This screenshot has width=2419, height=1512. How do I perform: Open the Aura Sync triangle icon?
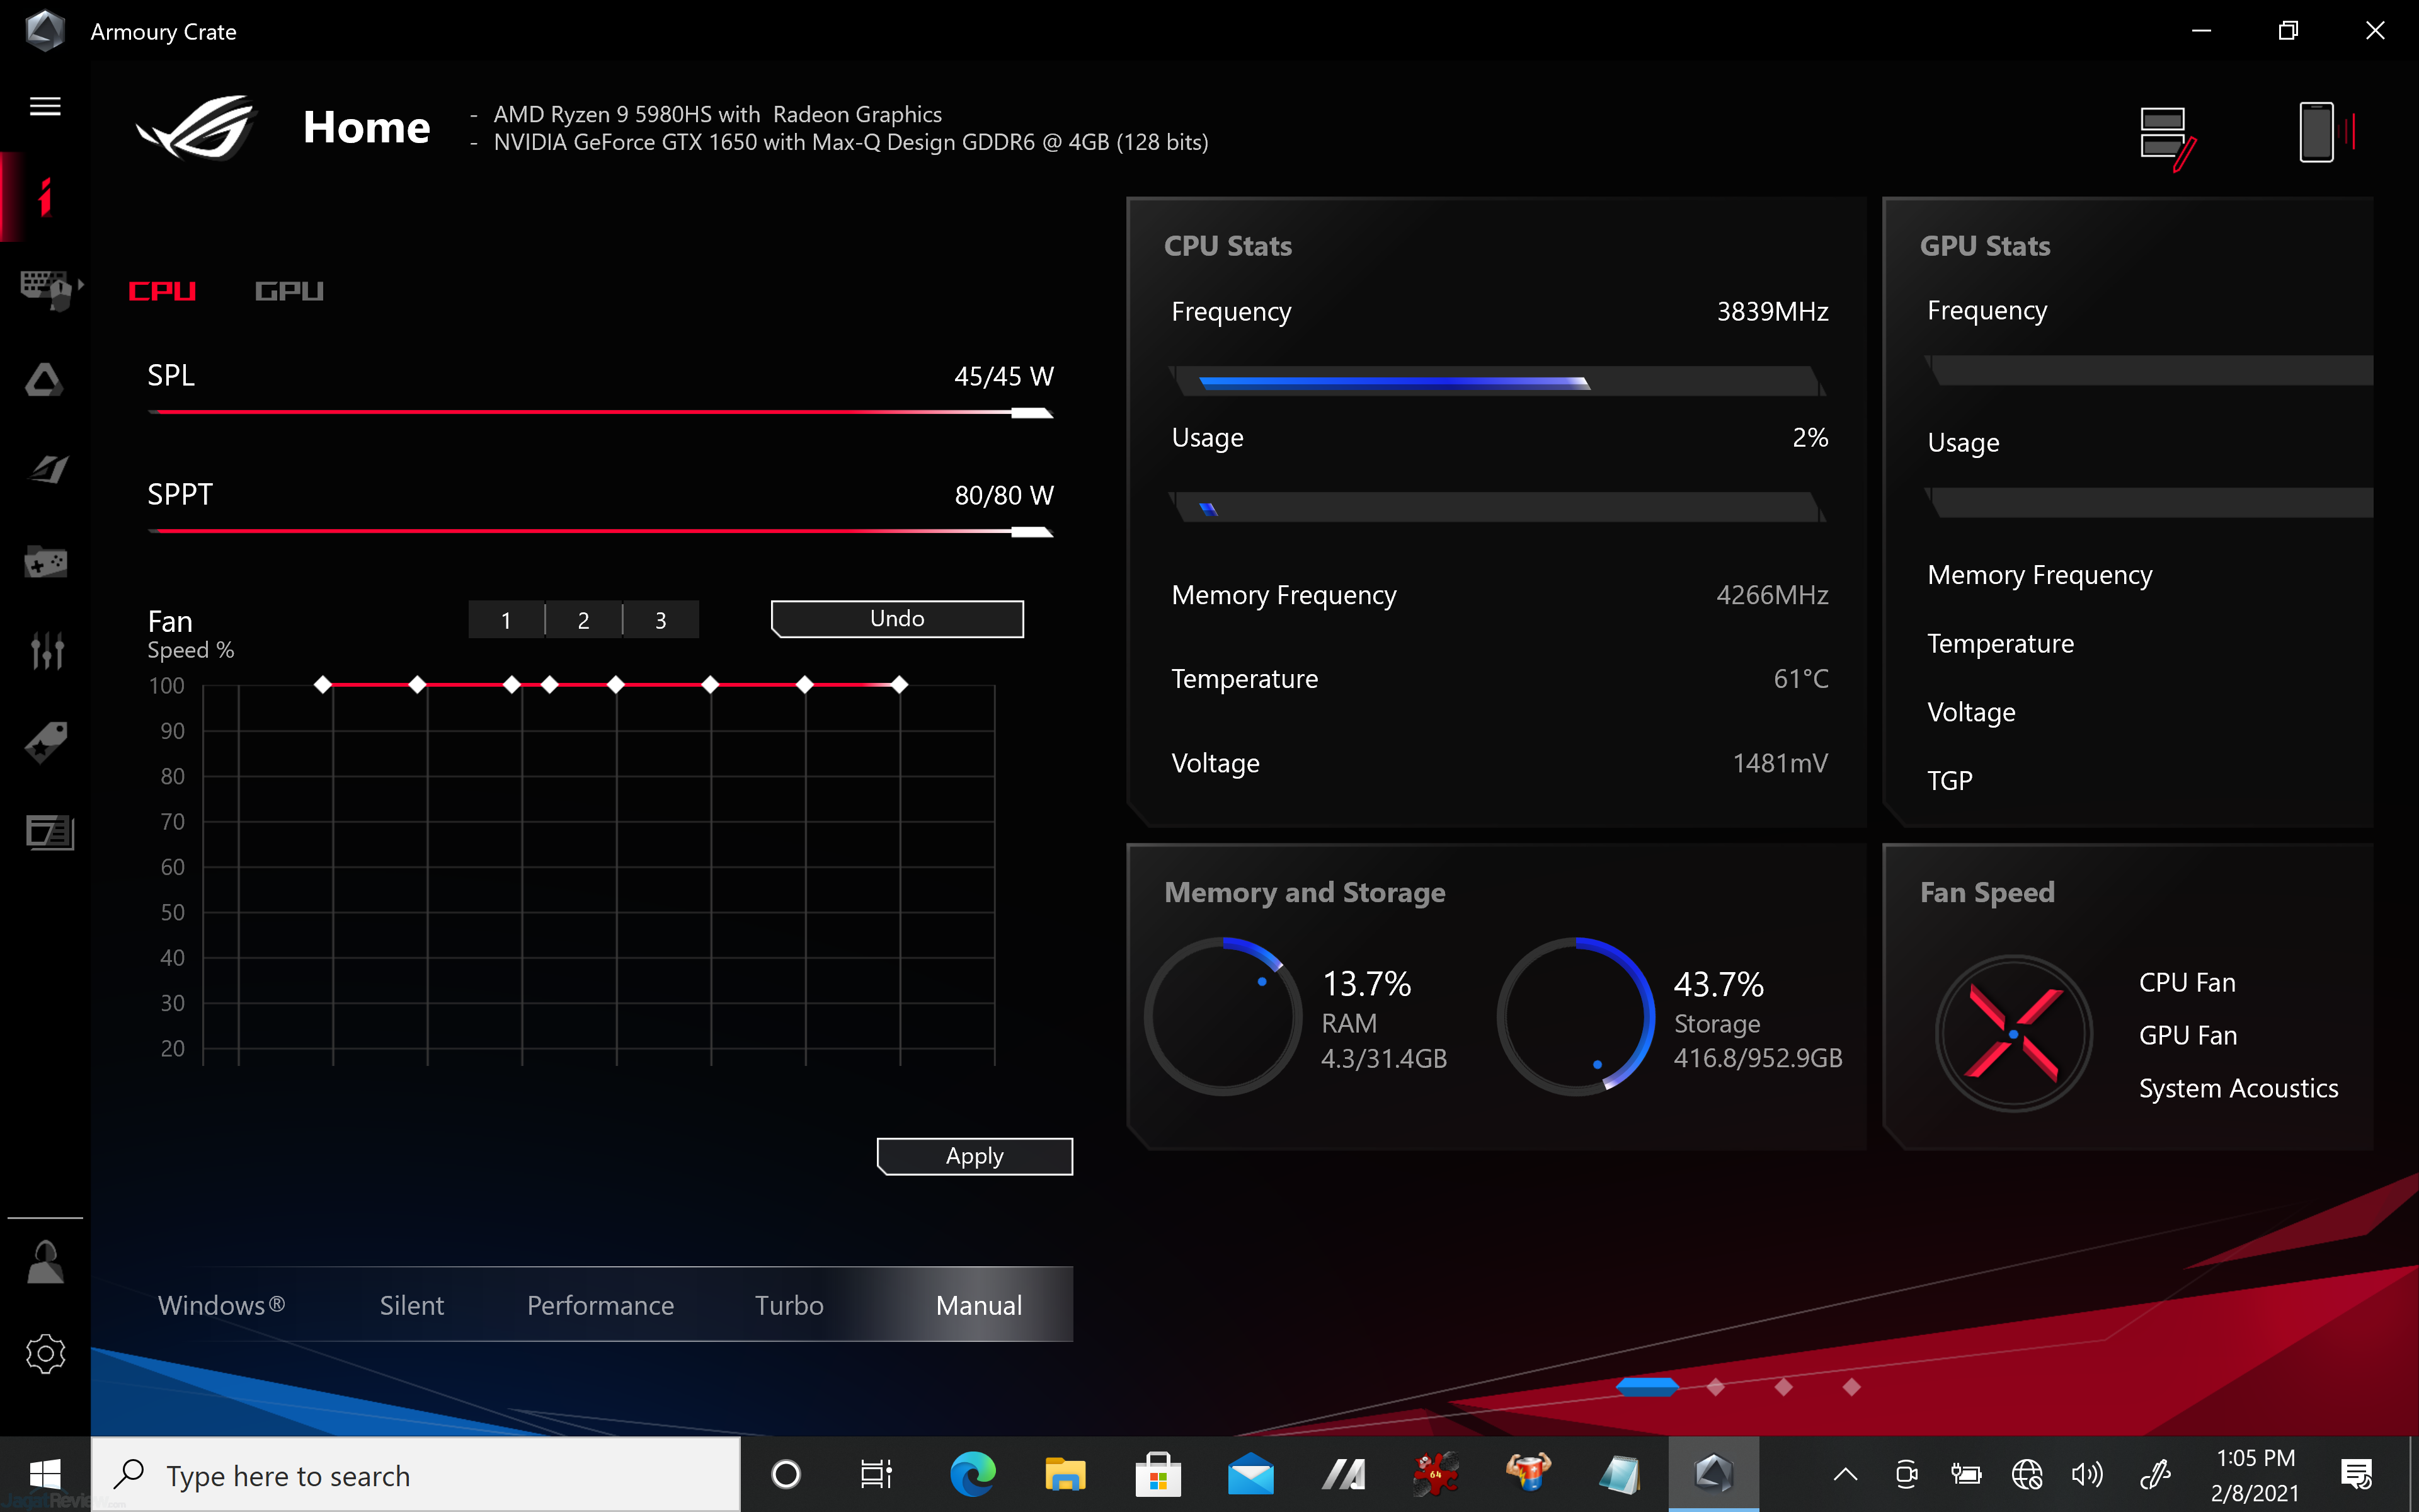[44, 380]
